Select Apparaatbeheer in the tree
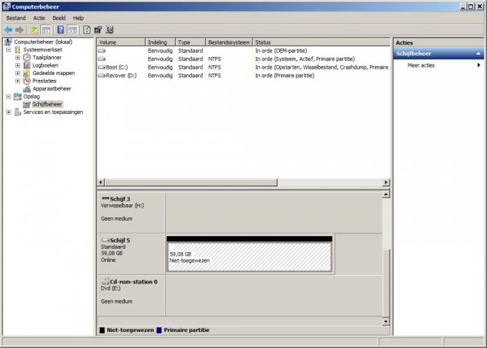487x348 pixels. 51,89
